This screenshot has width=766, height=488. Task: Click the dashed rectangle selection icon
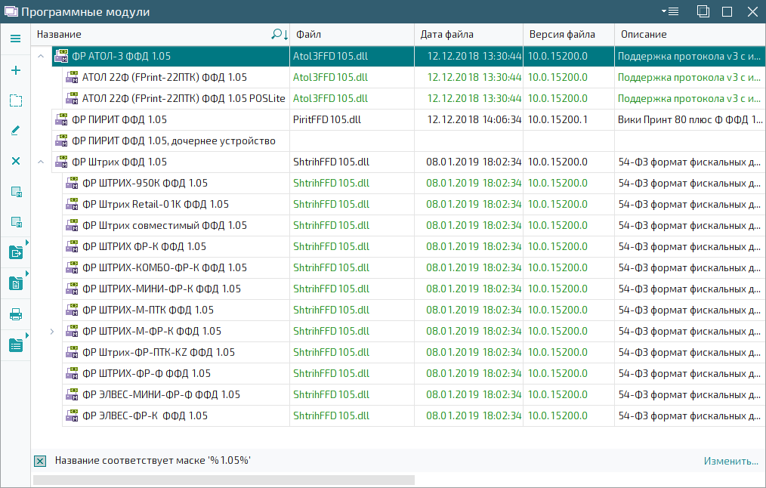point(15,100)
